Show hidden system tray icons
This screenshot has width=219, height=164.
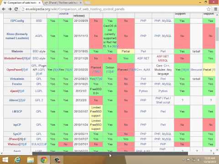183,160
